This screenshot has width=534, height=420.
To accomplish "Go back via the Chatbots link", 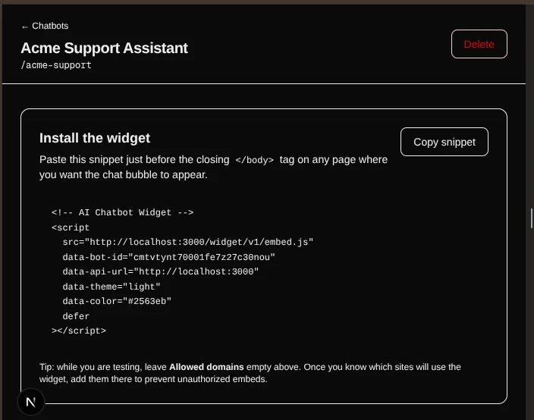I will (45, 26).
